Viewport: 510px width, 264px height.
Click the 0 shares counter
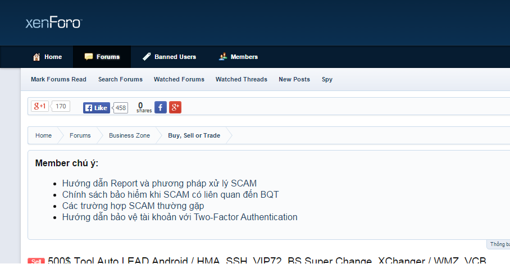[144, 108]
